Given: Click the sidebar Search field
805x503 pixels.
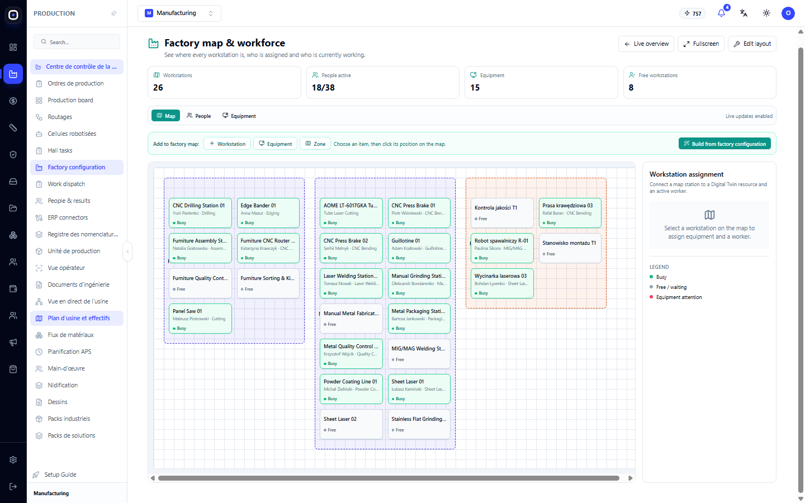Looking at the screenshot, I should (77, 42).
